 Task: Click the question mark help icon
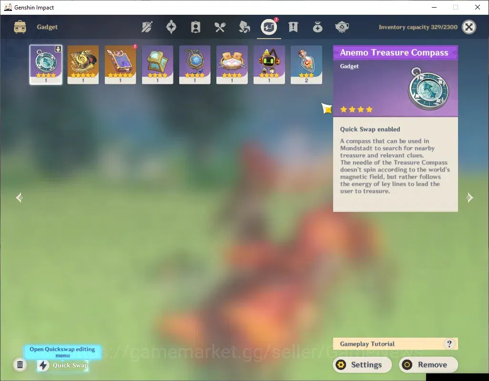pyautogui.click(x=449, y=344)
